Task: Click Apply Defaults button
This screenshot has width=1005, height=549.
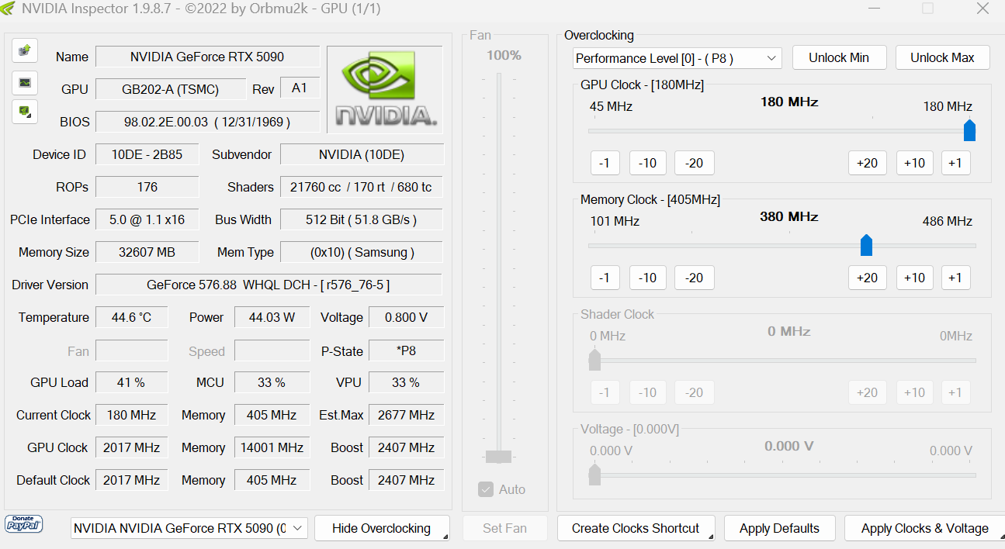Action: coord(779,528)
